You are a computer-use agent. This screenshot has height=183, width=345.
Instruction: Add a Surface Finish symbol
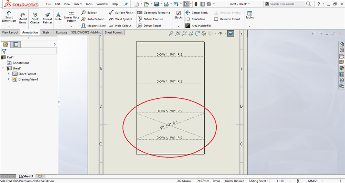click(x=121, y=12)
